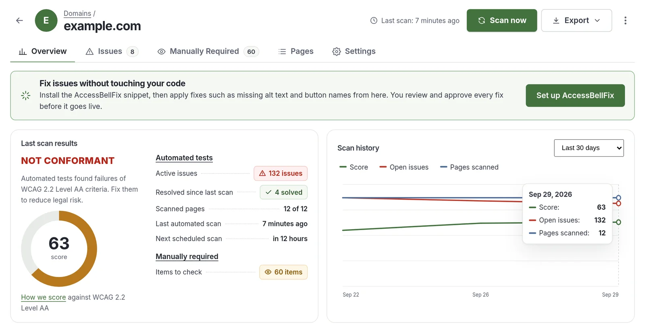The width and height of the screenshot is (645, 333).
Task: Open the How we score link
Action: [x=43, y=297]
